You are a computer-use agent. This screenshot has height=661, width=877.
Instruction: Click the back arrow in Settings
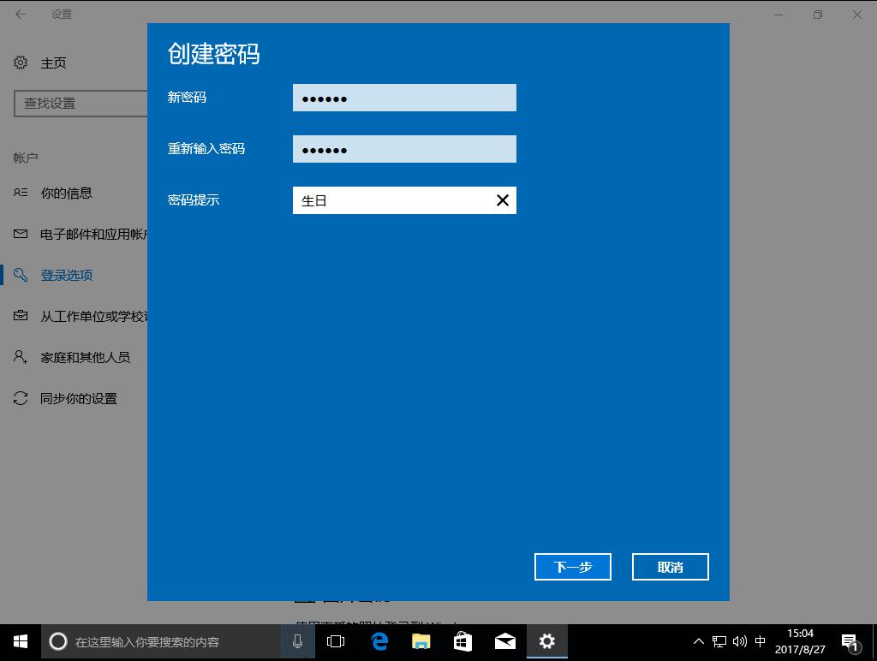click(19, 15)
